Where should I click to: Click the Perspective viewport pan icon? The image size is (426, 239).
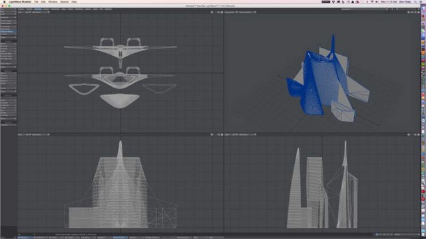pos(409,12)
